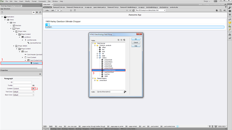Open the File menu

click(x=7, y=1)
